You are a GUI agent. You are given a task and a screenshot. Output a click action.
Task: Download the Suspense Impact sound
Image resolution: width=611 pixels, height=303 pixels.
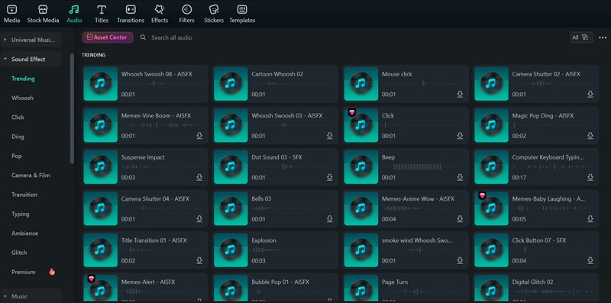(199, 177)
